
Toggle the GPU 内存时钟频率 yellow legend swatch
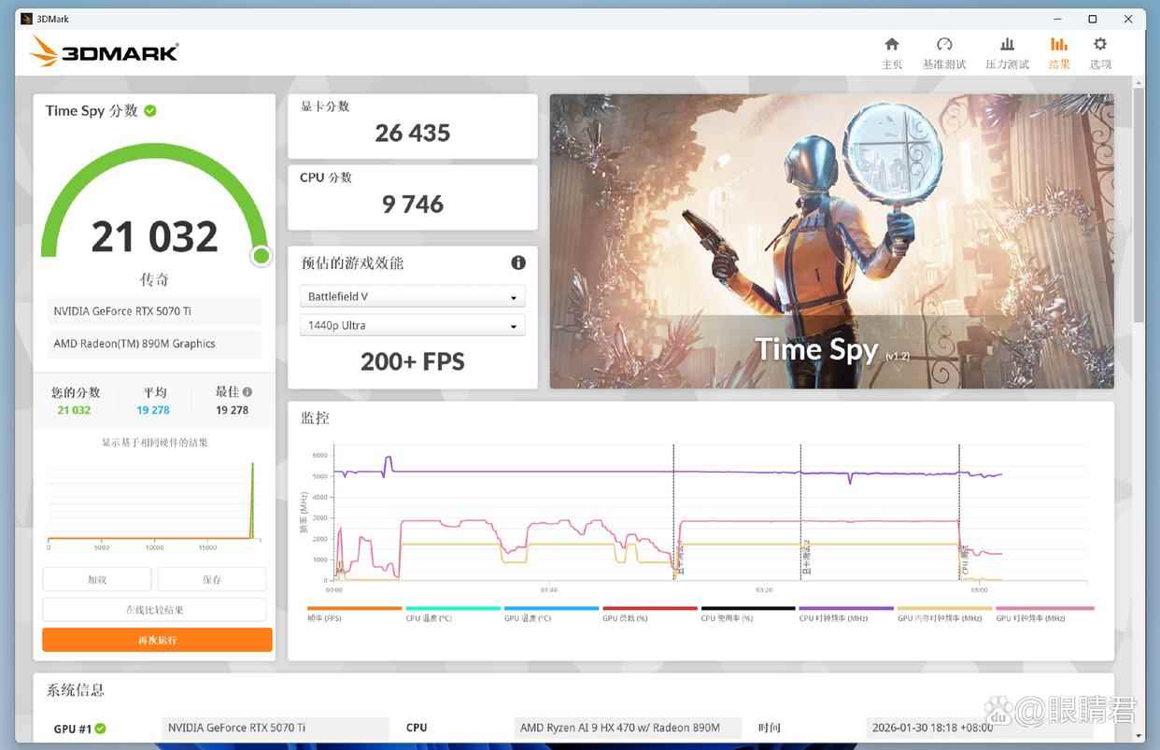[945, 608]
